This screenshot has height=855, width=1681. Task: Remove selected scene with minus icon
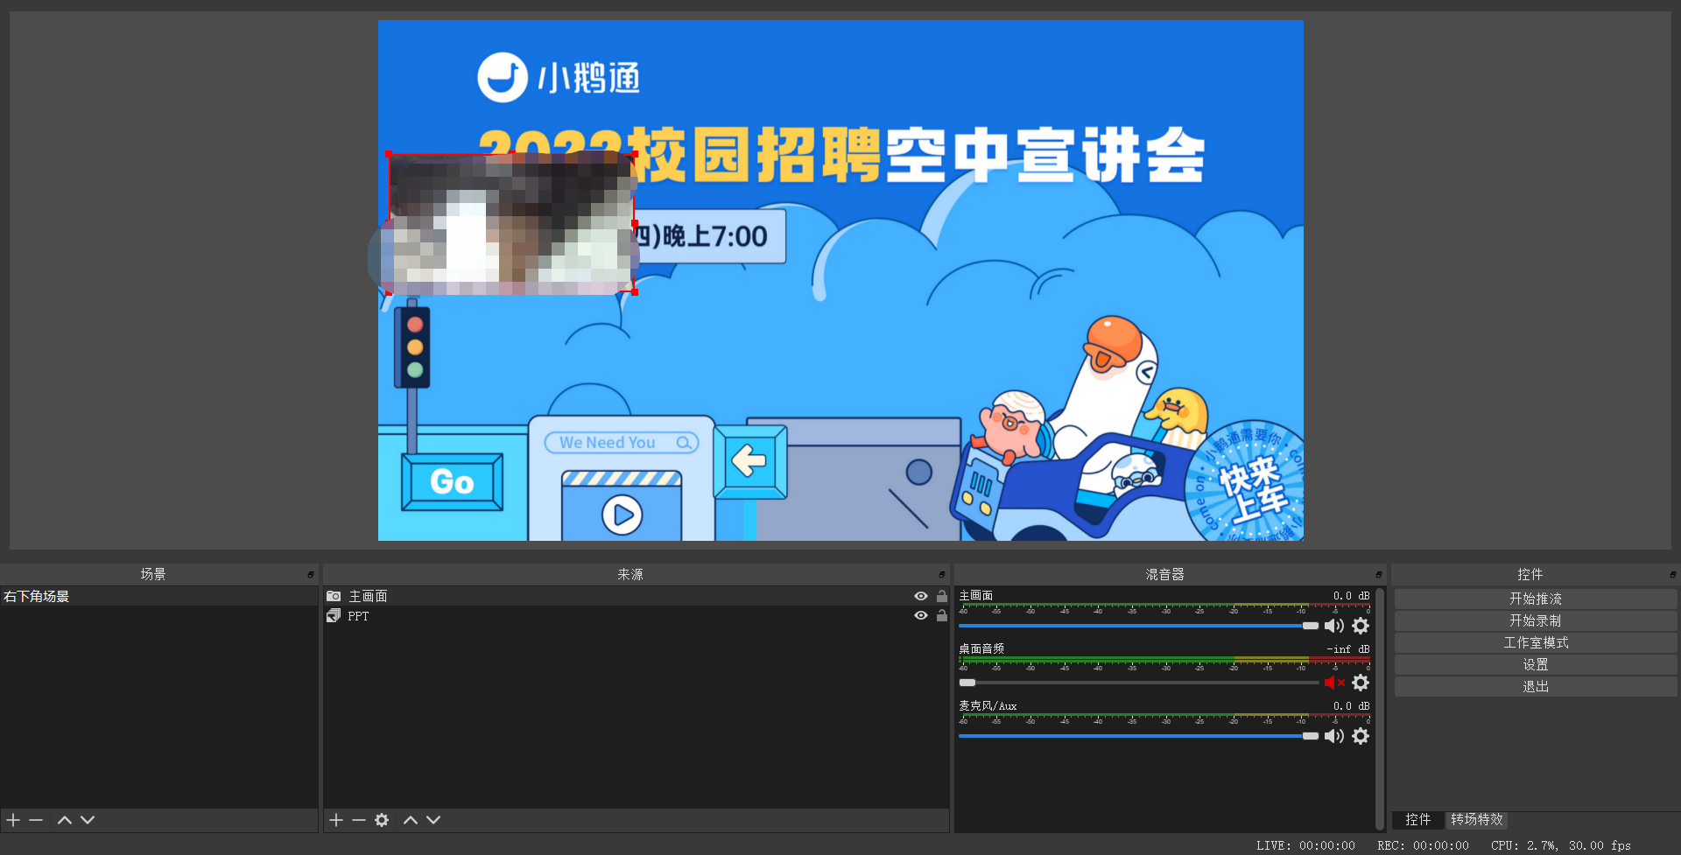coord(36,820)
